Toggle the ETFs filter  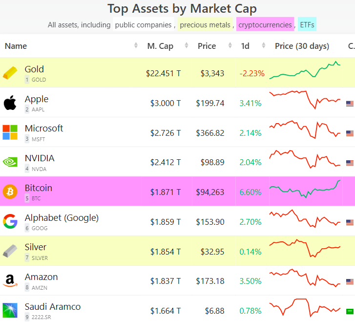coord(307,24)
